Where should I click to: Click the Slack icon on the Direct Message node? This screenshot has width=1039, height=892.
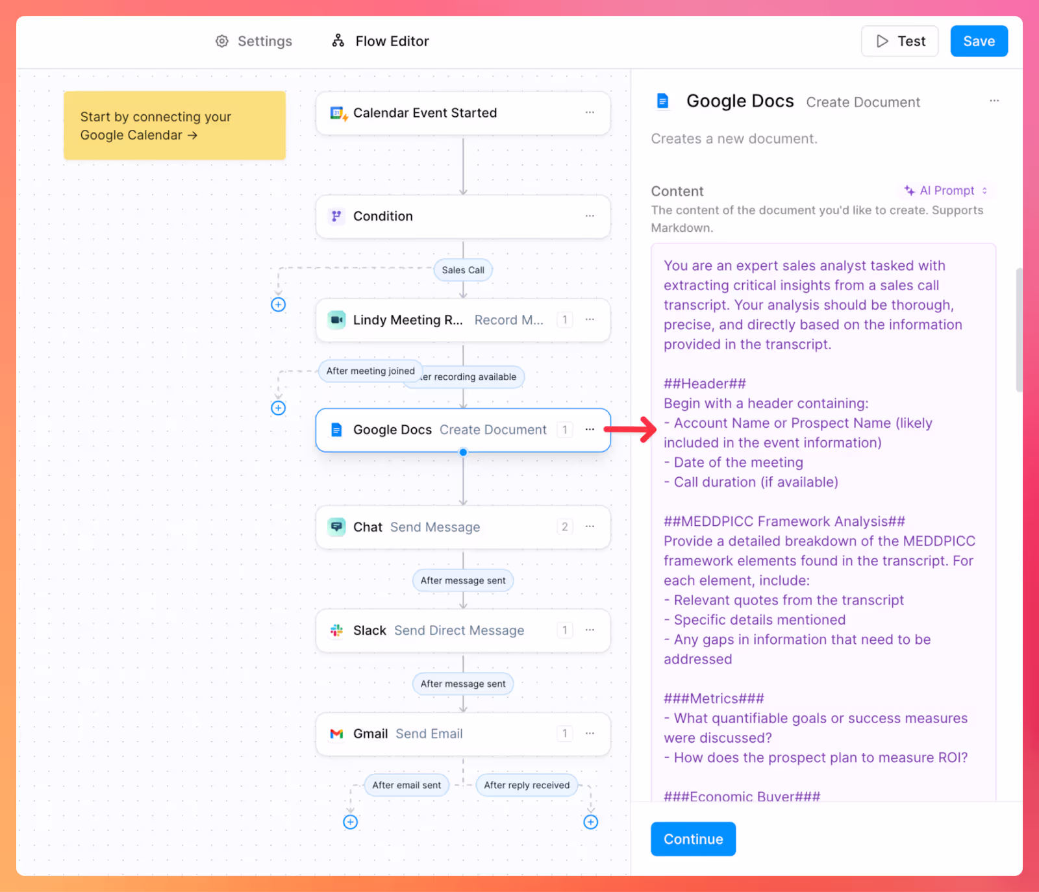(x=336, y=630)
